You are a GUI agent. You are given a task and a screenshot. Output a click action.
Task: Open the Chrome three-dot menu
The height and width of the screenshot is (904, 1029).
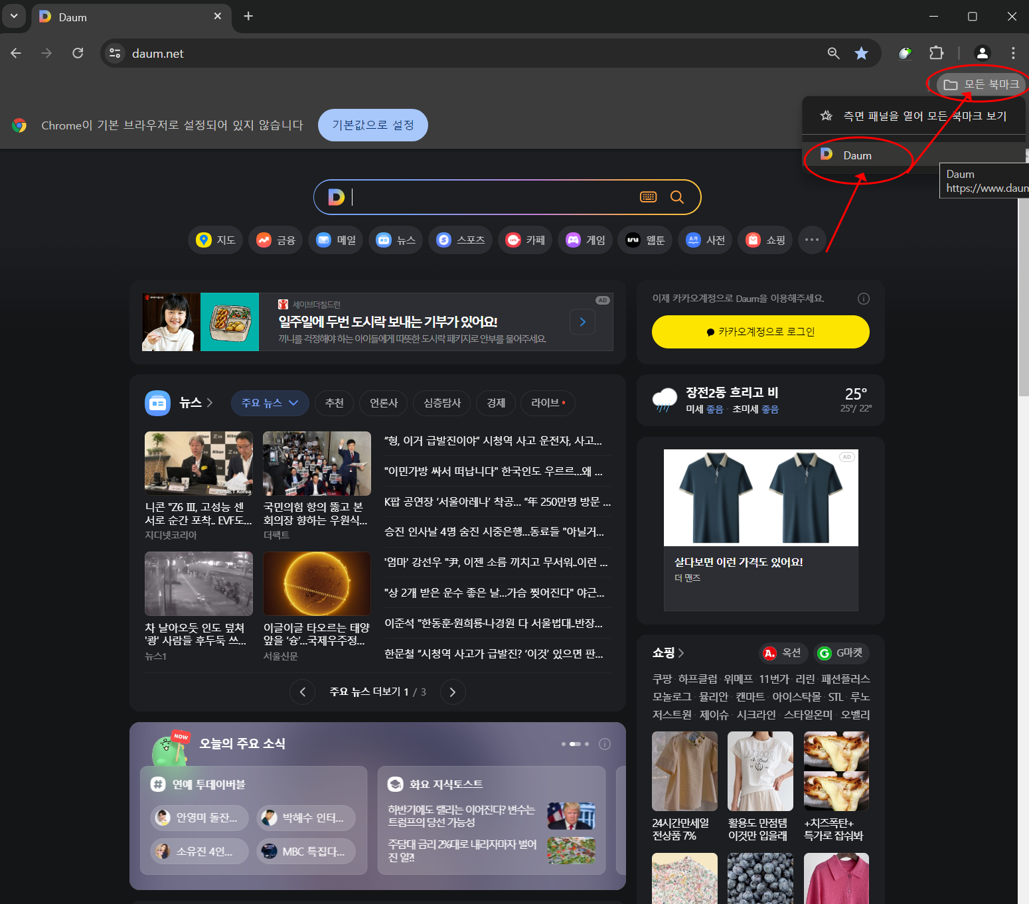(x=1012, y=53)
